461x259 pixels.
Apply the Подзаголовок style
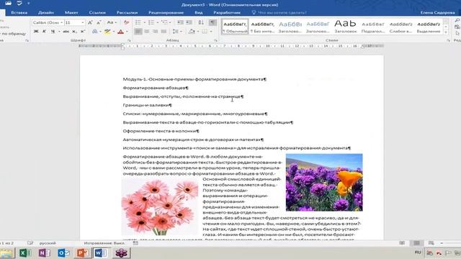pyautogui.click(x=373, y=27)
